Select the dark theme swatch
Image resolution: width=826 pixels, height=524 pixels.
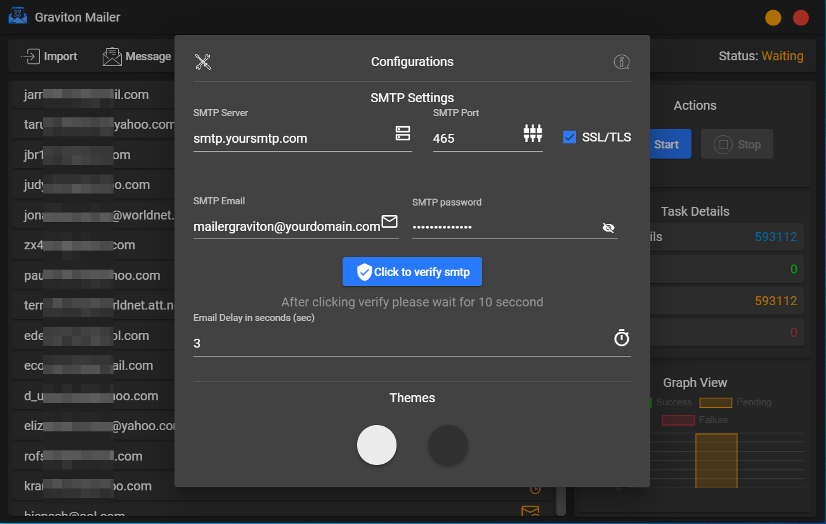pyautogui.click(x=448, y=445)
